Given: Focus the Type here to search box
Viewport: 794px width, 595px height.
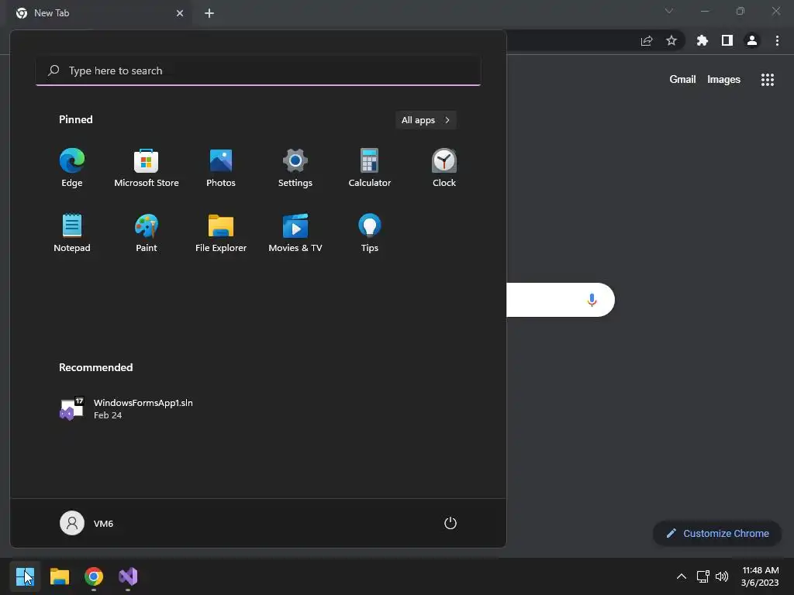Looking at the screenshot, I should [x=258, y=71].
